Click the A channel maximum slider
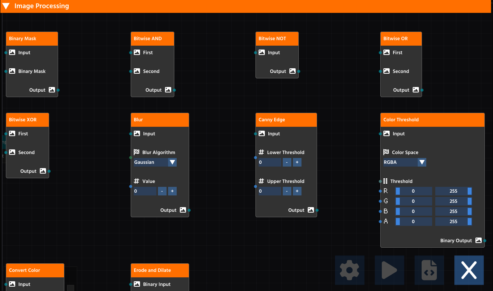493x291 pixels. tap(453, 222)
